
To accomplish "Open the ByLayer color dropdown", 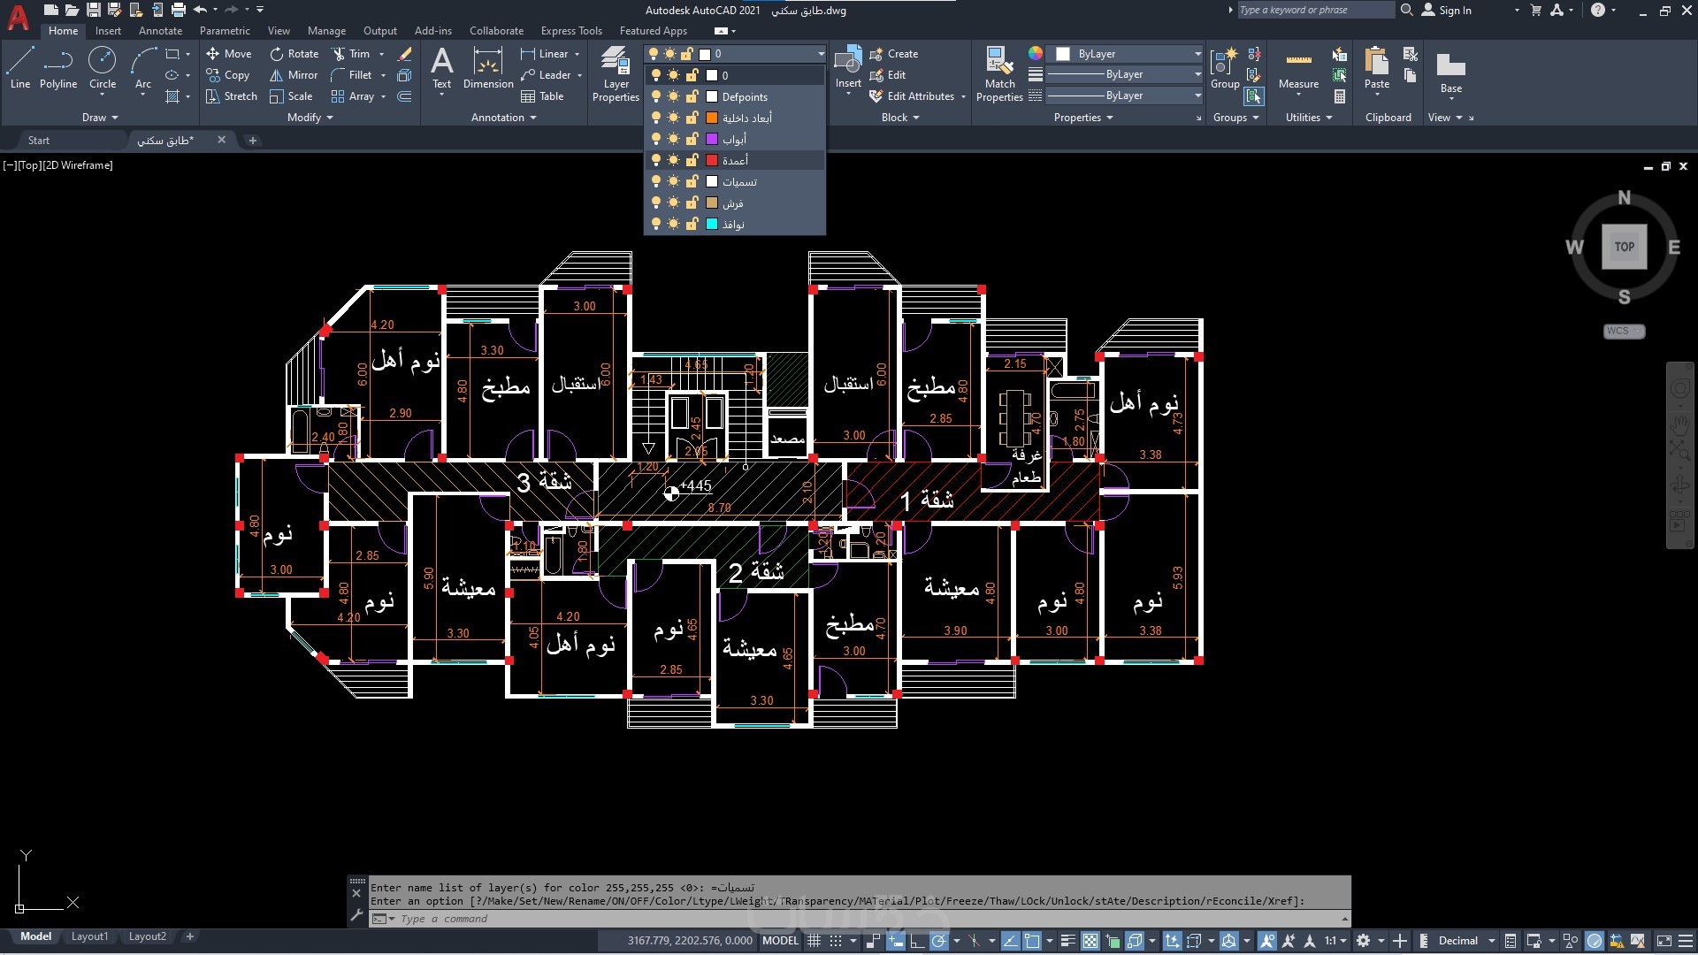I will click(x=1197, y=54).
